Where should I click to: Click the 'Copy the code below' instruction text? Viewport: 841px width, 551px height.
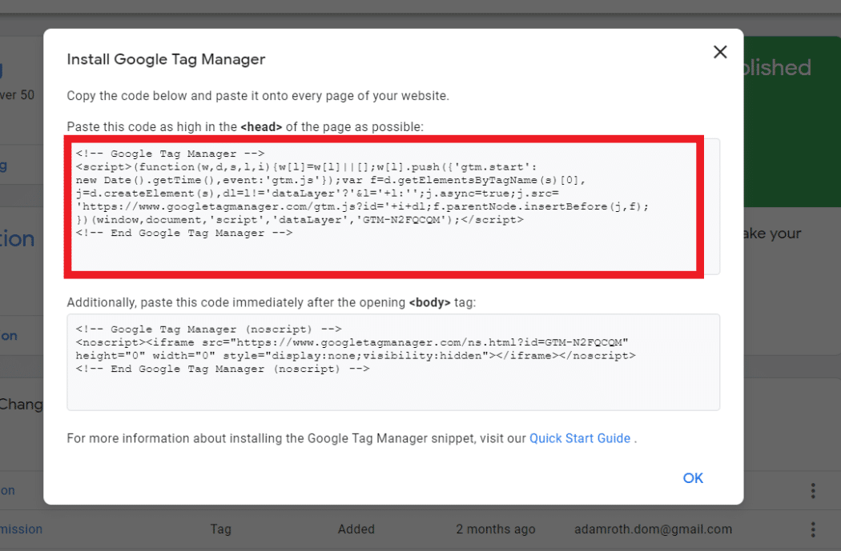point(257,96)
